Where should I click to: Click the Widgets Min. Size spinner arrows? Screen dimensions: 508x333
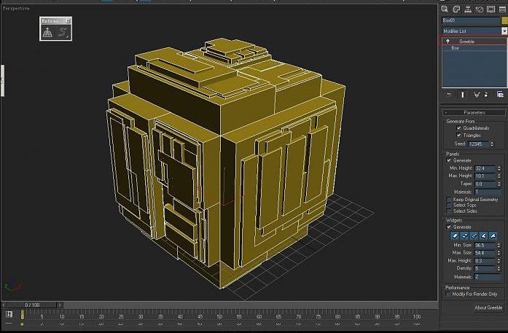click(x=499, y=246)
